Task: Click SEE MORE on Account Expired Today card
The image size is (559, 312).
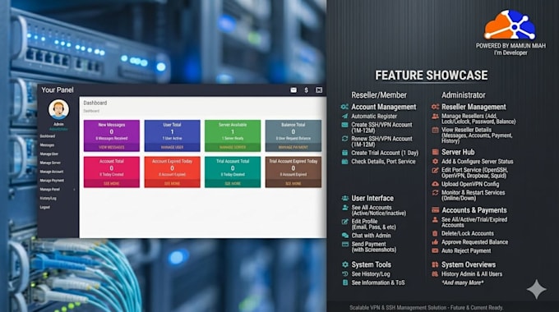Action: click(x=172, y=184)
